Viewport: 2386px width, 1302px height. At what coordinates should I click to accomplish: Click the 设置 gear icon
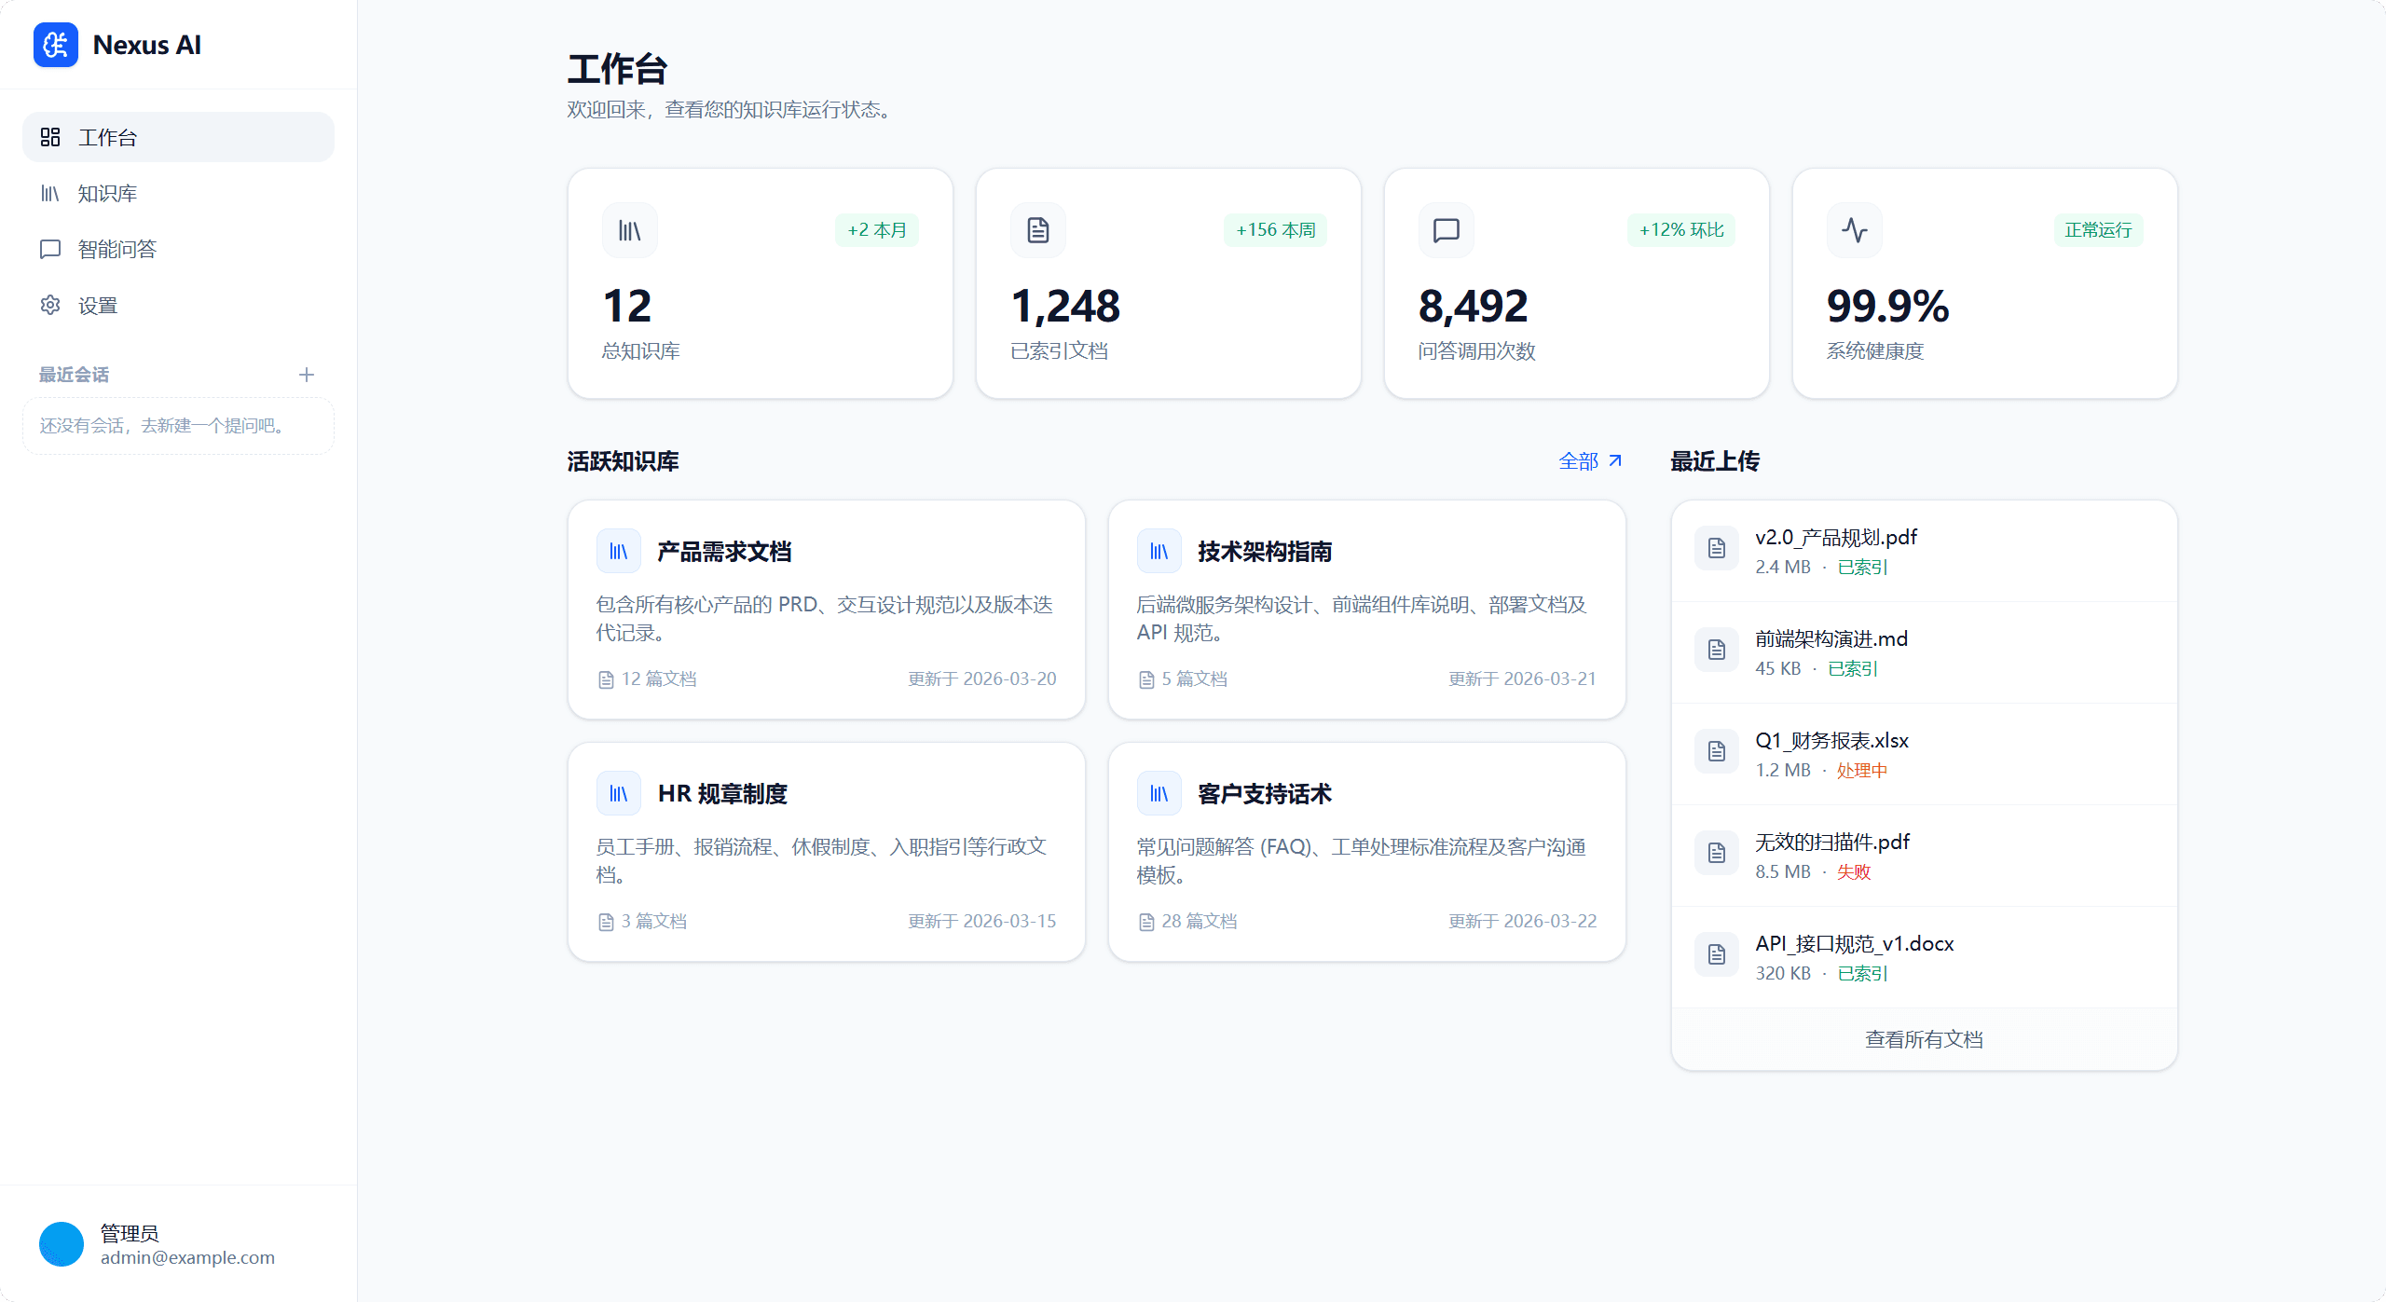click(51, 305)
